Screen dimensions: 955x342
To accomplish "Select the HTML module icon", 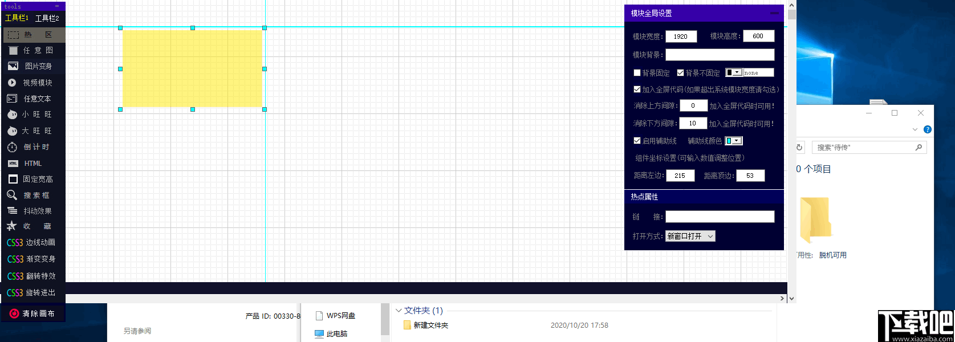I will coord(13,164).
